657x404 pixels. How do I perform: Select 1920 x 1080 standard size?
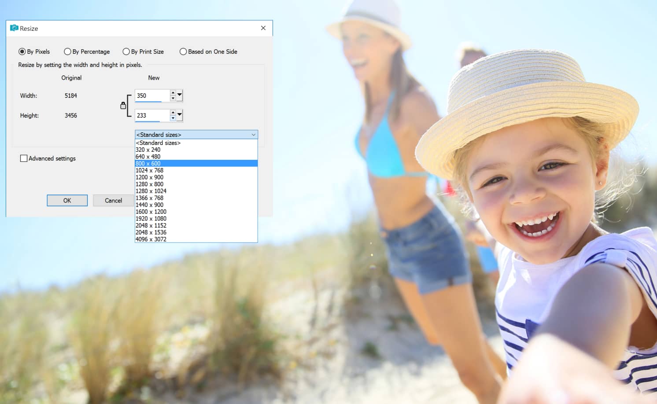coord(196,219)
